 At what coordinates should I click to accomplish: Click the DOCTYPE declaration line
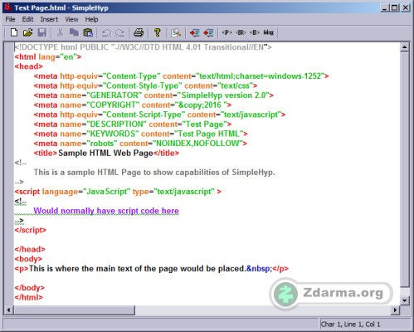[x=143, y=47]
